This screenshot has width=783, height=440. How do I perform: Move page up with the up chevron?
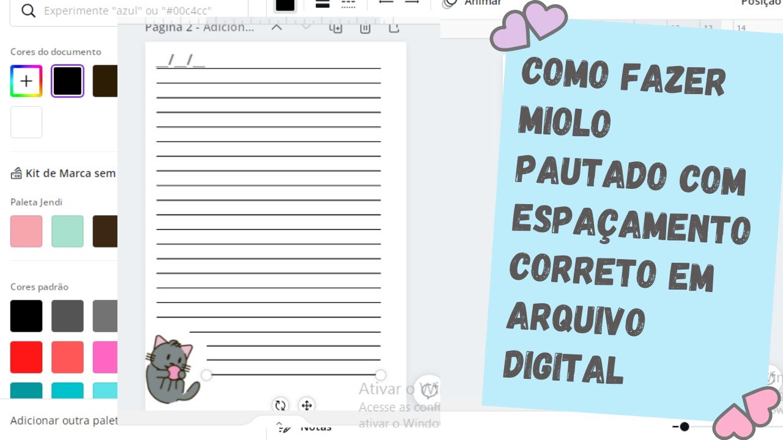276,28
